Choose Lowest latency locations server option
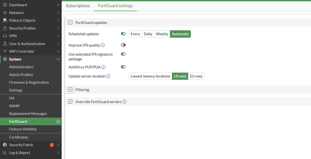This screenshot has height=159, width=311. click(x=150, y=76)
